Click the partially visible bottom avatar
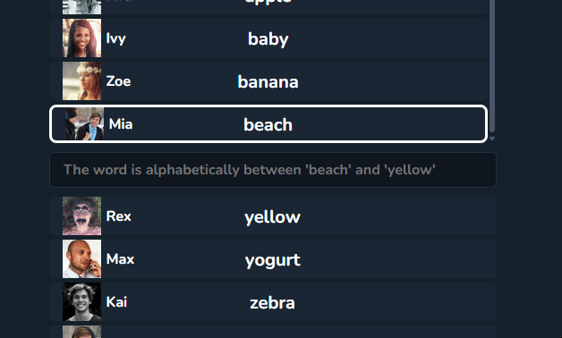This screenshot has height=338, width=562. tap(81, 332)
